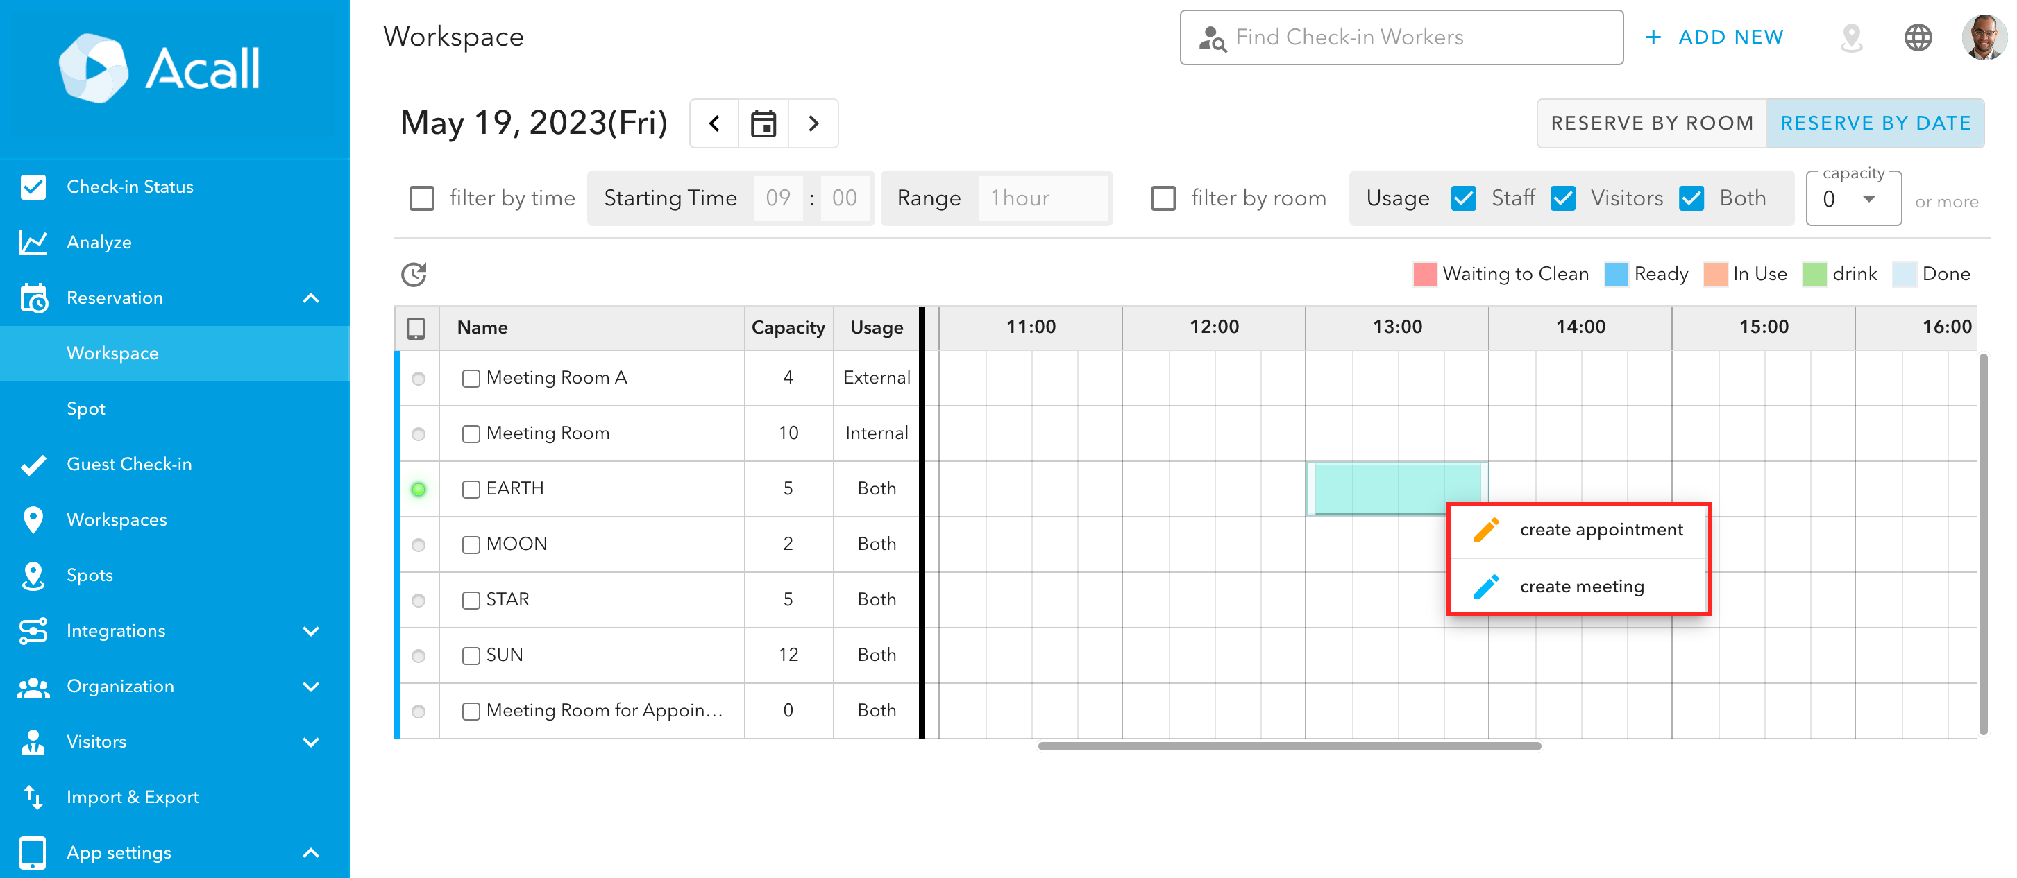Click the Starting Time minutes field
Screen dimensions: 2017x878
click(x=844, y=198)
